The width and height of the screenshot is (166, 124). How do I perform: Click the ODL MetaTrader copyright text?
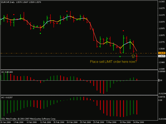click(x=28, y=119)
